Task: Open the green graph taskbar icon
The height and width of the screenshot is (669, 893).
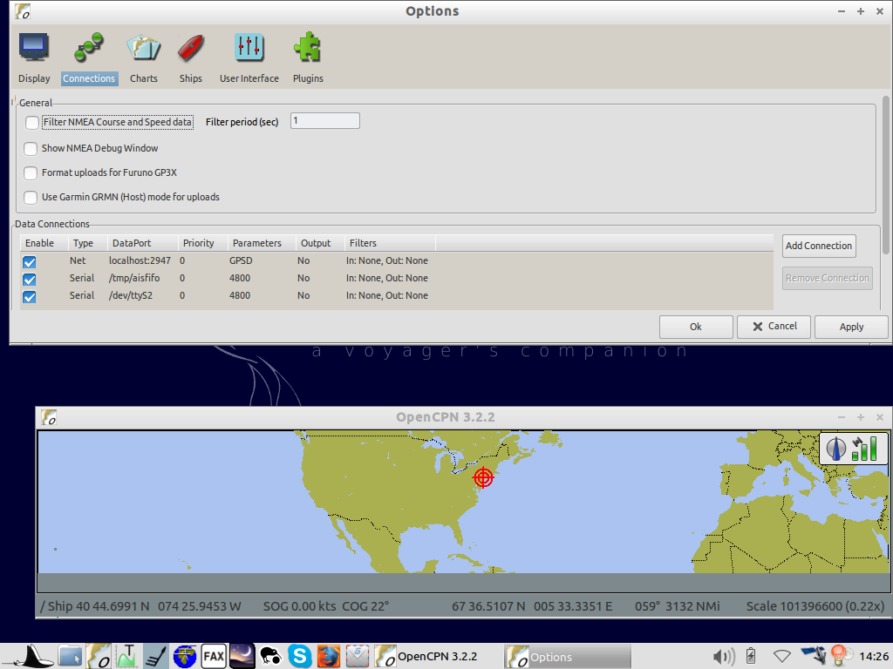Action: tap(127, 657)
